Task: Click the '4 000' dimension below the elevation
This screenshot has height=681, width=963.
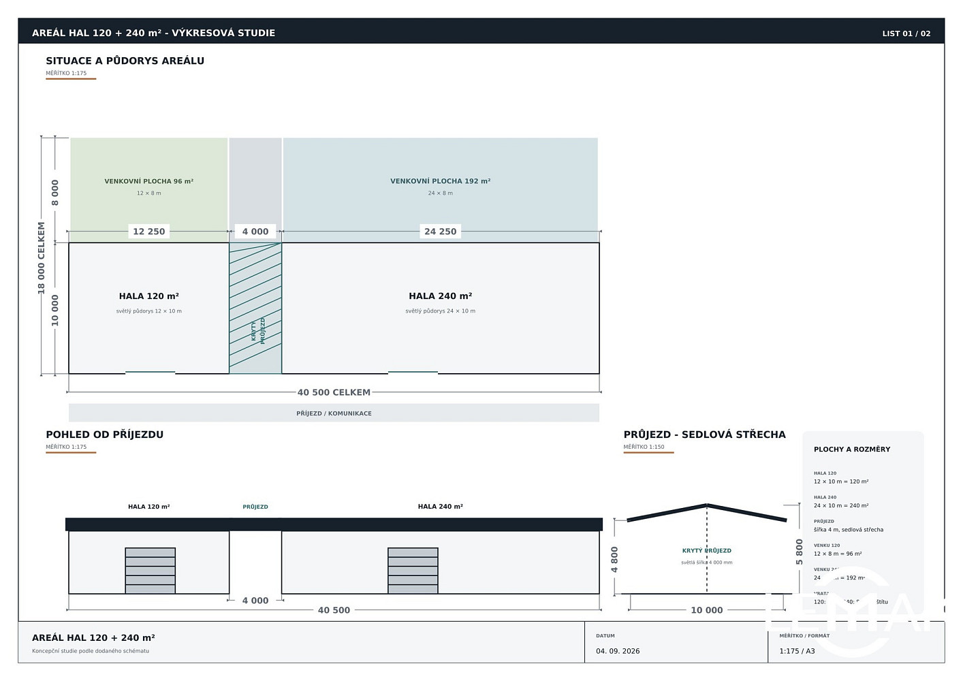Action: point(255,601)
